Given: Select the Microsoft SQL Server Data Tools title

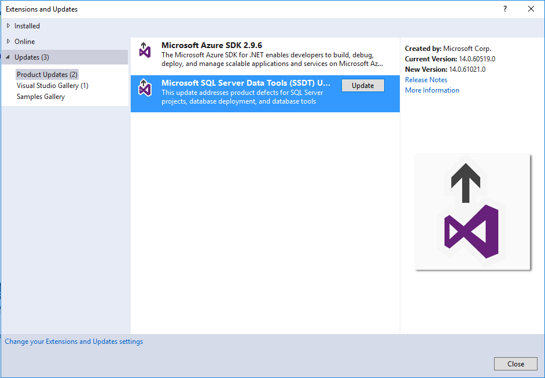Looking at the screenshot, I should (246, 83).
